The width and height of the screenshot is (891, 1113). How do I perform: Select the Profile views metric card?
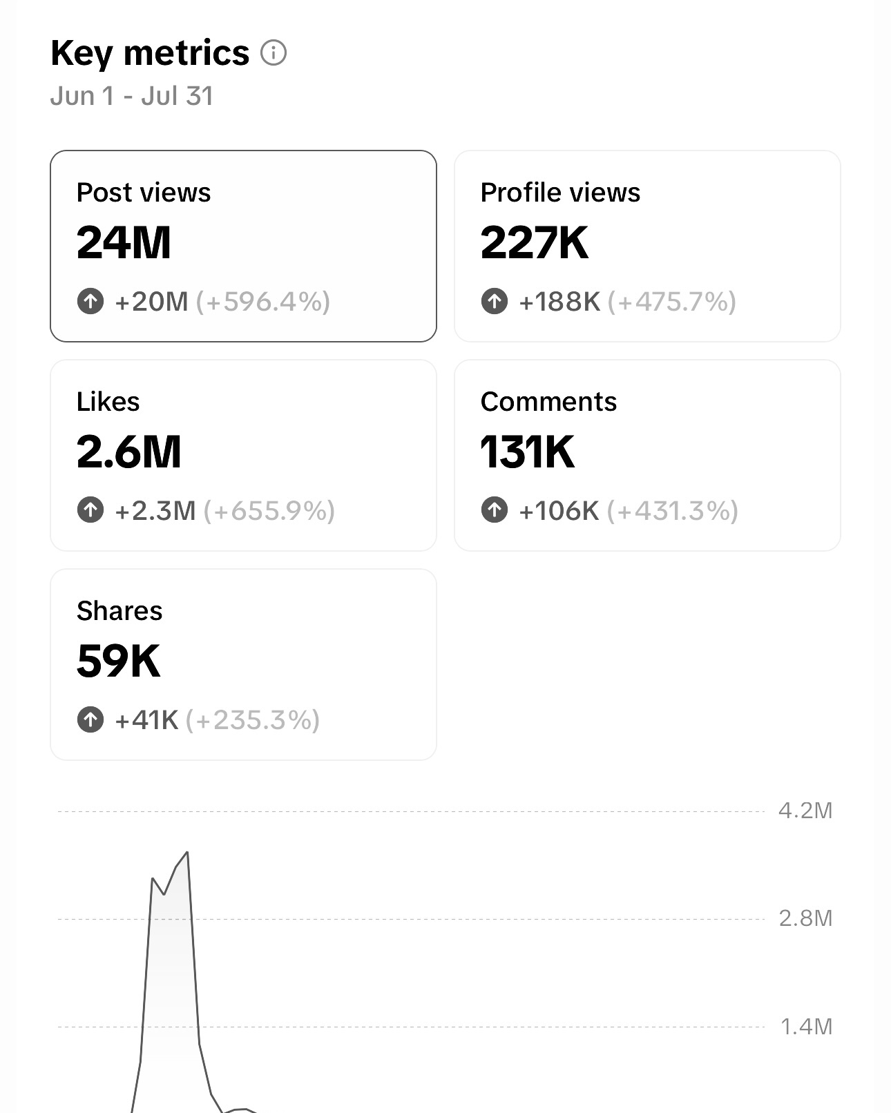(647, 246)
